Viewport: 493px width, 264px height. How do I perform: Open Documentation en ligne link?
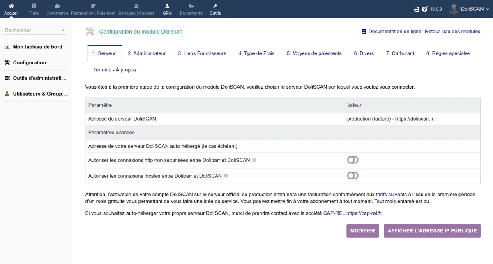tap(395, 31)
